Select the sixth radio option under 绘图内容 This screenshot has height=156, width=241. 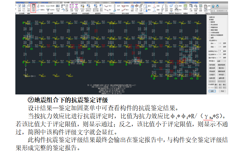click(x=214, y=33)
